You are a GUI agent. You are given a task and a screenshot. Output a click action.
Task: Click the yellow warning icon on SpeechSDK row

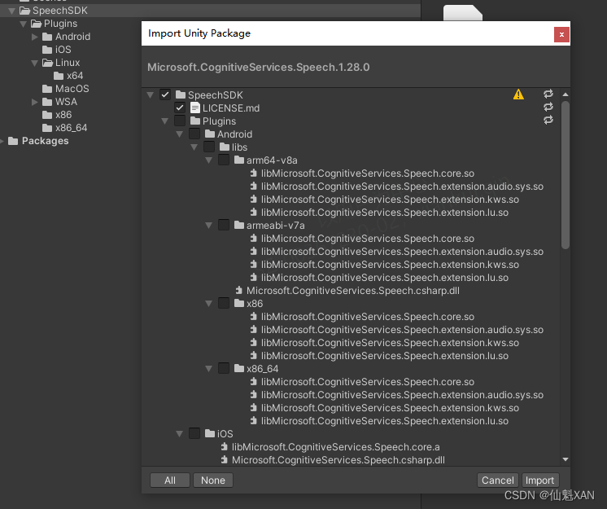[x=518, y=94]
